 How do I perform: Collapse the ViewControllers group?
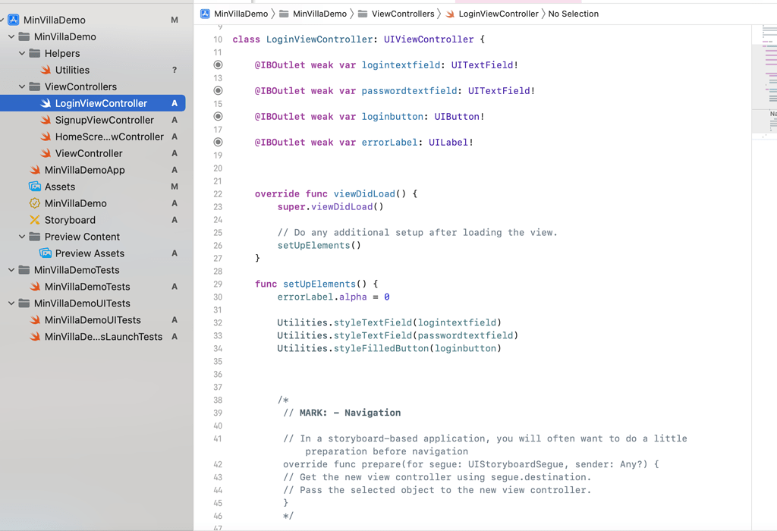coord(21,86)
